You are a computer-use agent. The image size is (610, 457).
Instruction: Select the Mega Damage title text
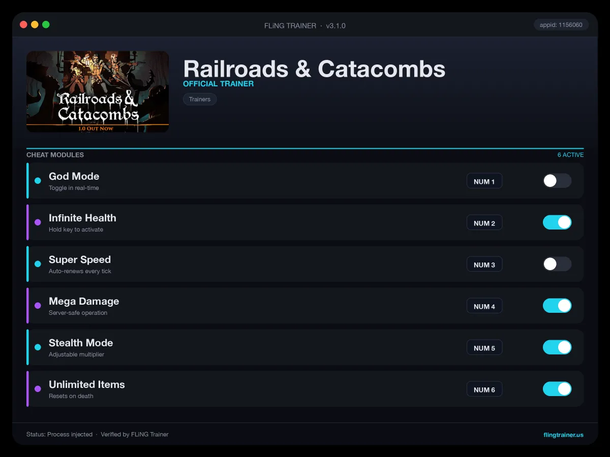[x=84, y=301]
